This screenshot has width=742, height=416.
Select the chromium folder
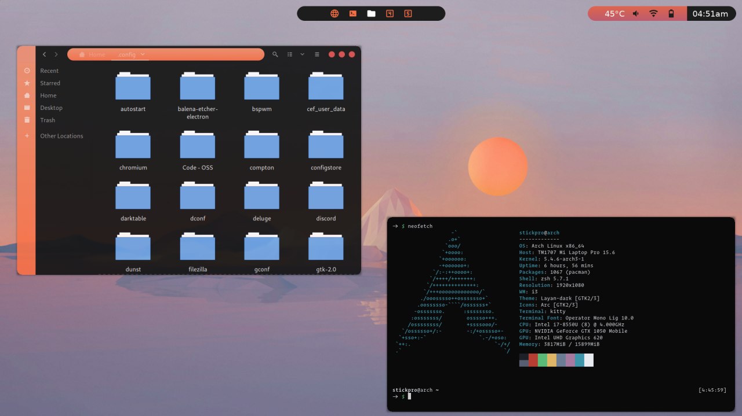(133, 150)
